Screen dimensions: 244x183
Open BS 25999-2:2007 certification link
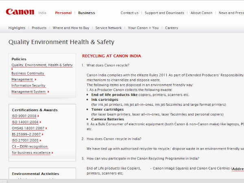click(x=26, y=134)
